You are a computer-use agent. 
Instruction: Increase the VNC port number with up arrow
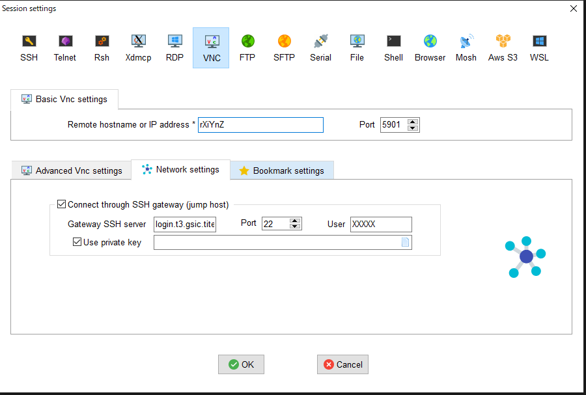pos(412,121)
